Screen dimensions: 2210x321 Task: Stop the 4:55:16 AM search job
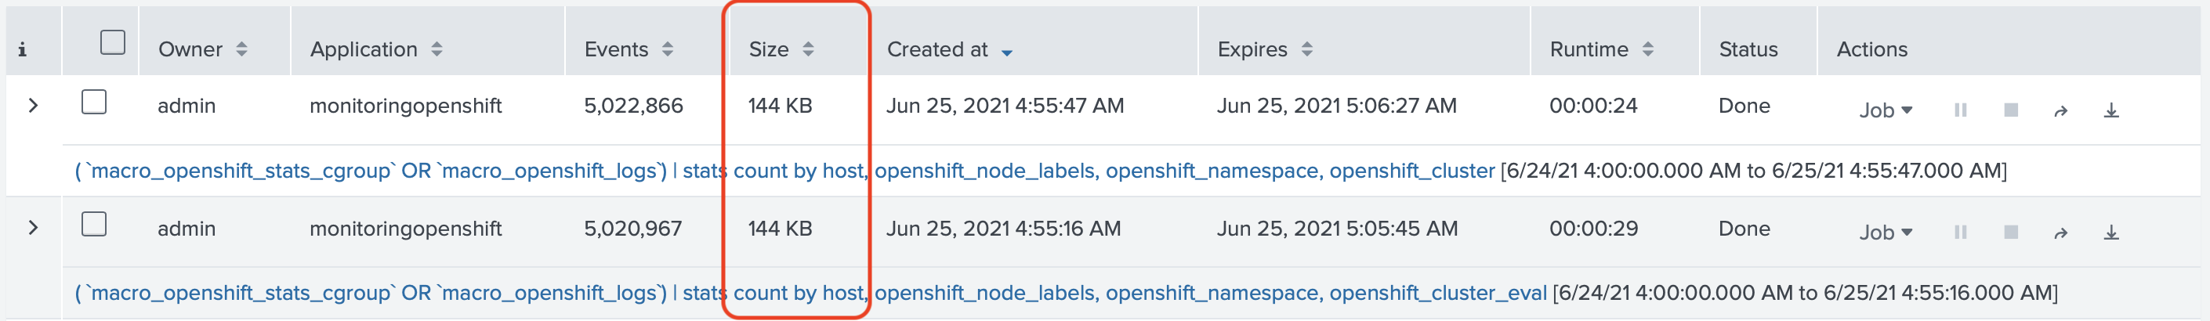click(2010, 232)
